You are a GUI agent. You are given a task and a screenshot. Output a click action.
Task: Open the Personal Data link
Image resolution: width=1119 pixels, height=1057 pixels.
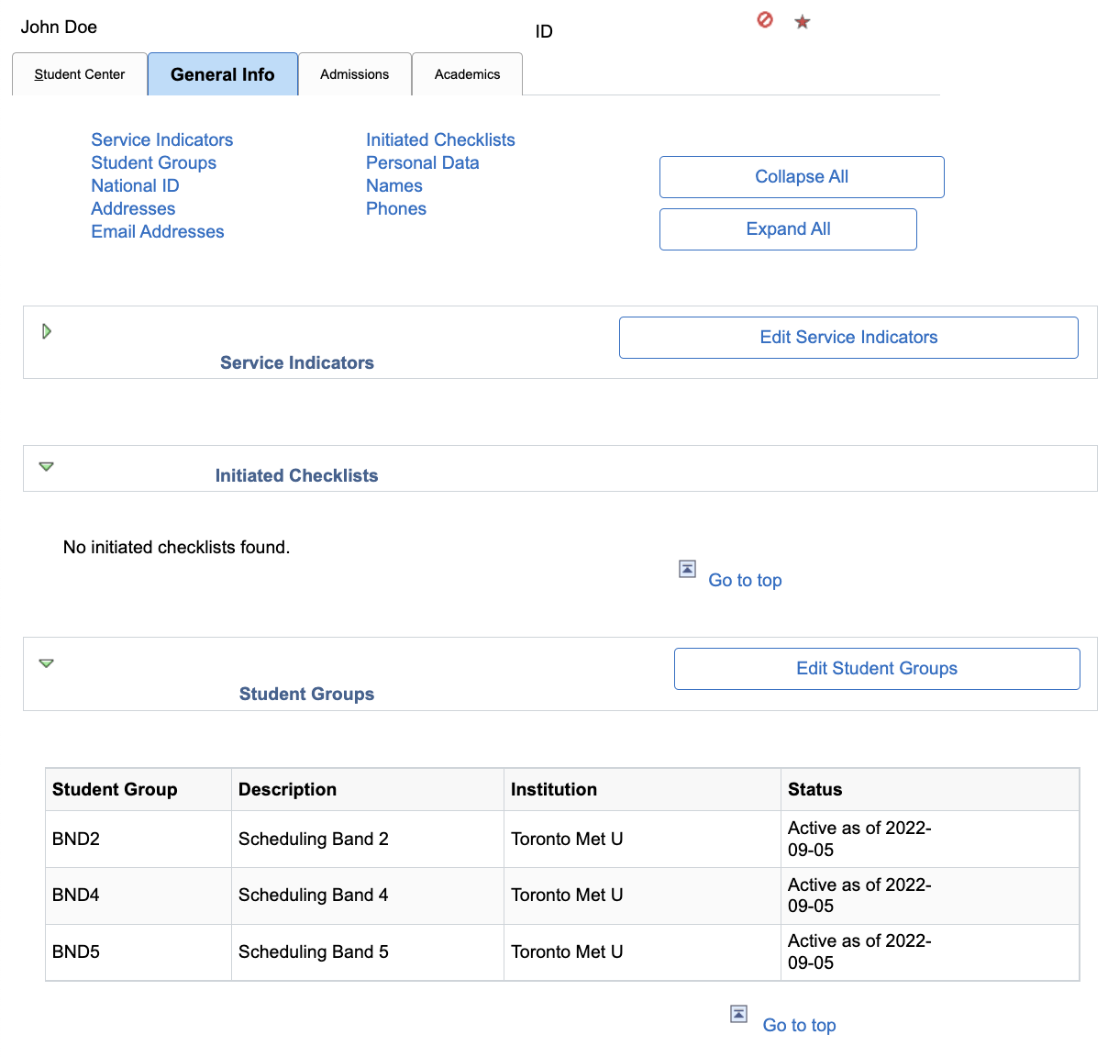[x=422, y=163]
